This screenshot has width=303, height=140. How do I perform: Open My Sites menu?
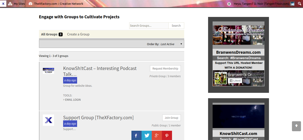[x=16, y=4]
